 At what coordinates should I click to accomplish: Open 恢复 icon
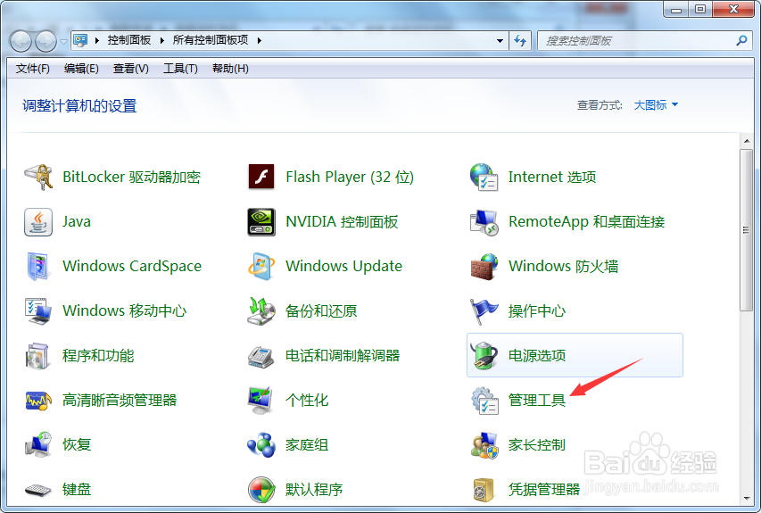point(38,445)
